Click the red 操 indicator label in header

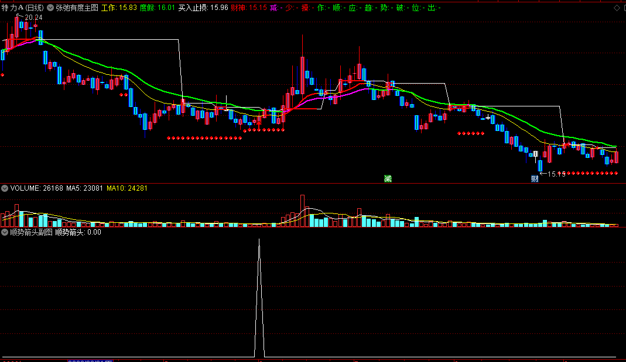(307, 8)
